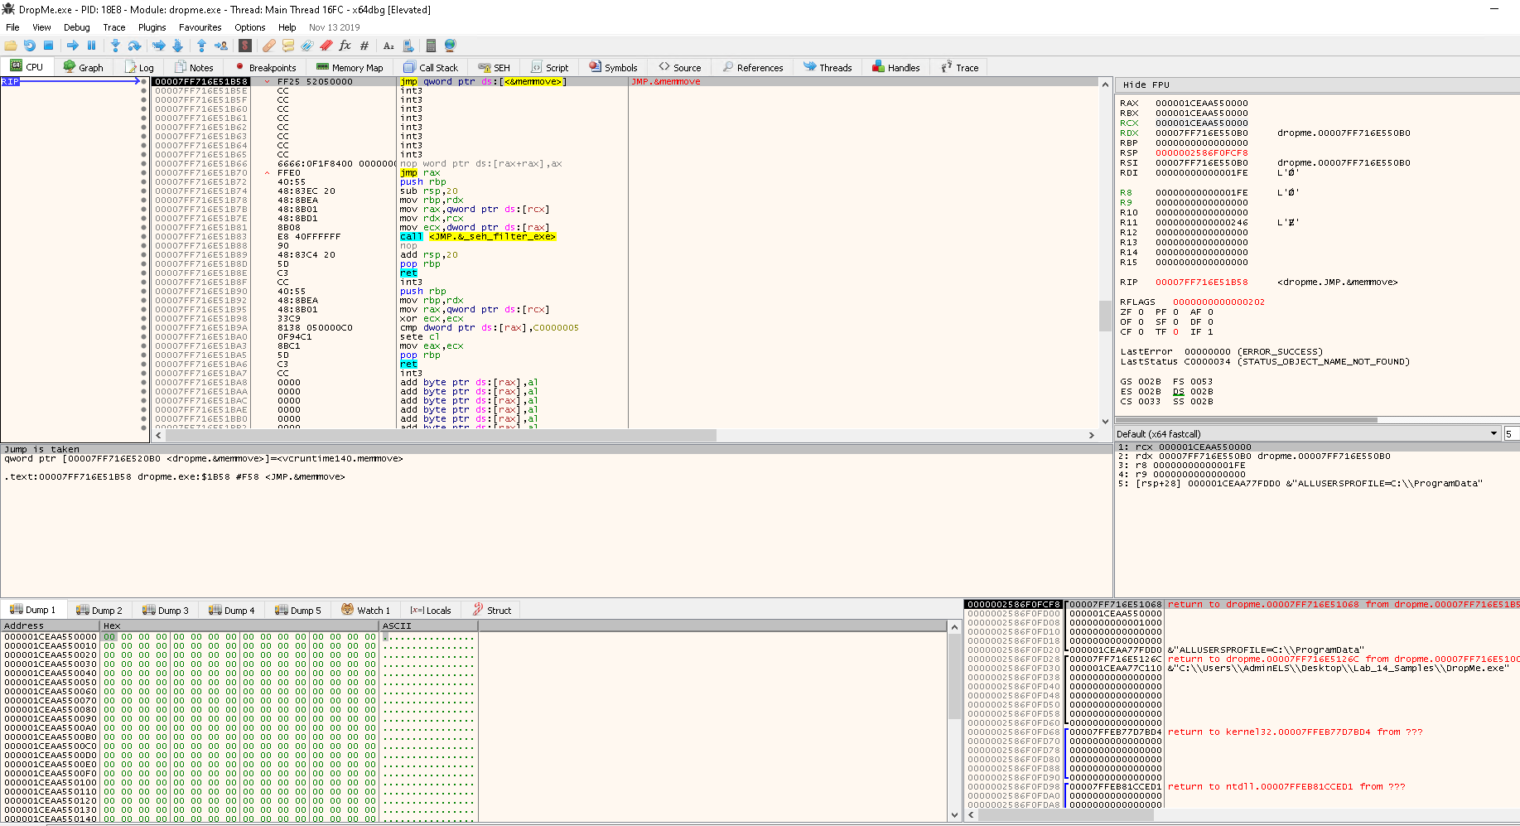Execute till return with the up-arrow icon
1520x826 pixels.
(201, 46)
